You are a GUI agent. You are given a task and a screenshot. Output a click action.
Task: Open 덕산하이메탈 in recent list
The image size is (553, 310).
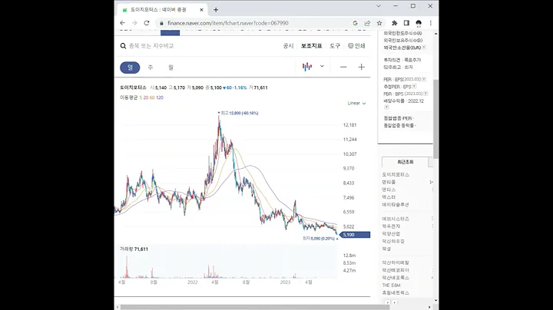396,262
